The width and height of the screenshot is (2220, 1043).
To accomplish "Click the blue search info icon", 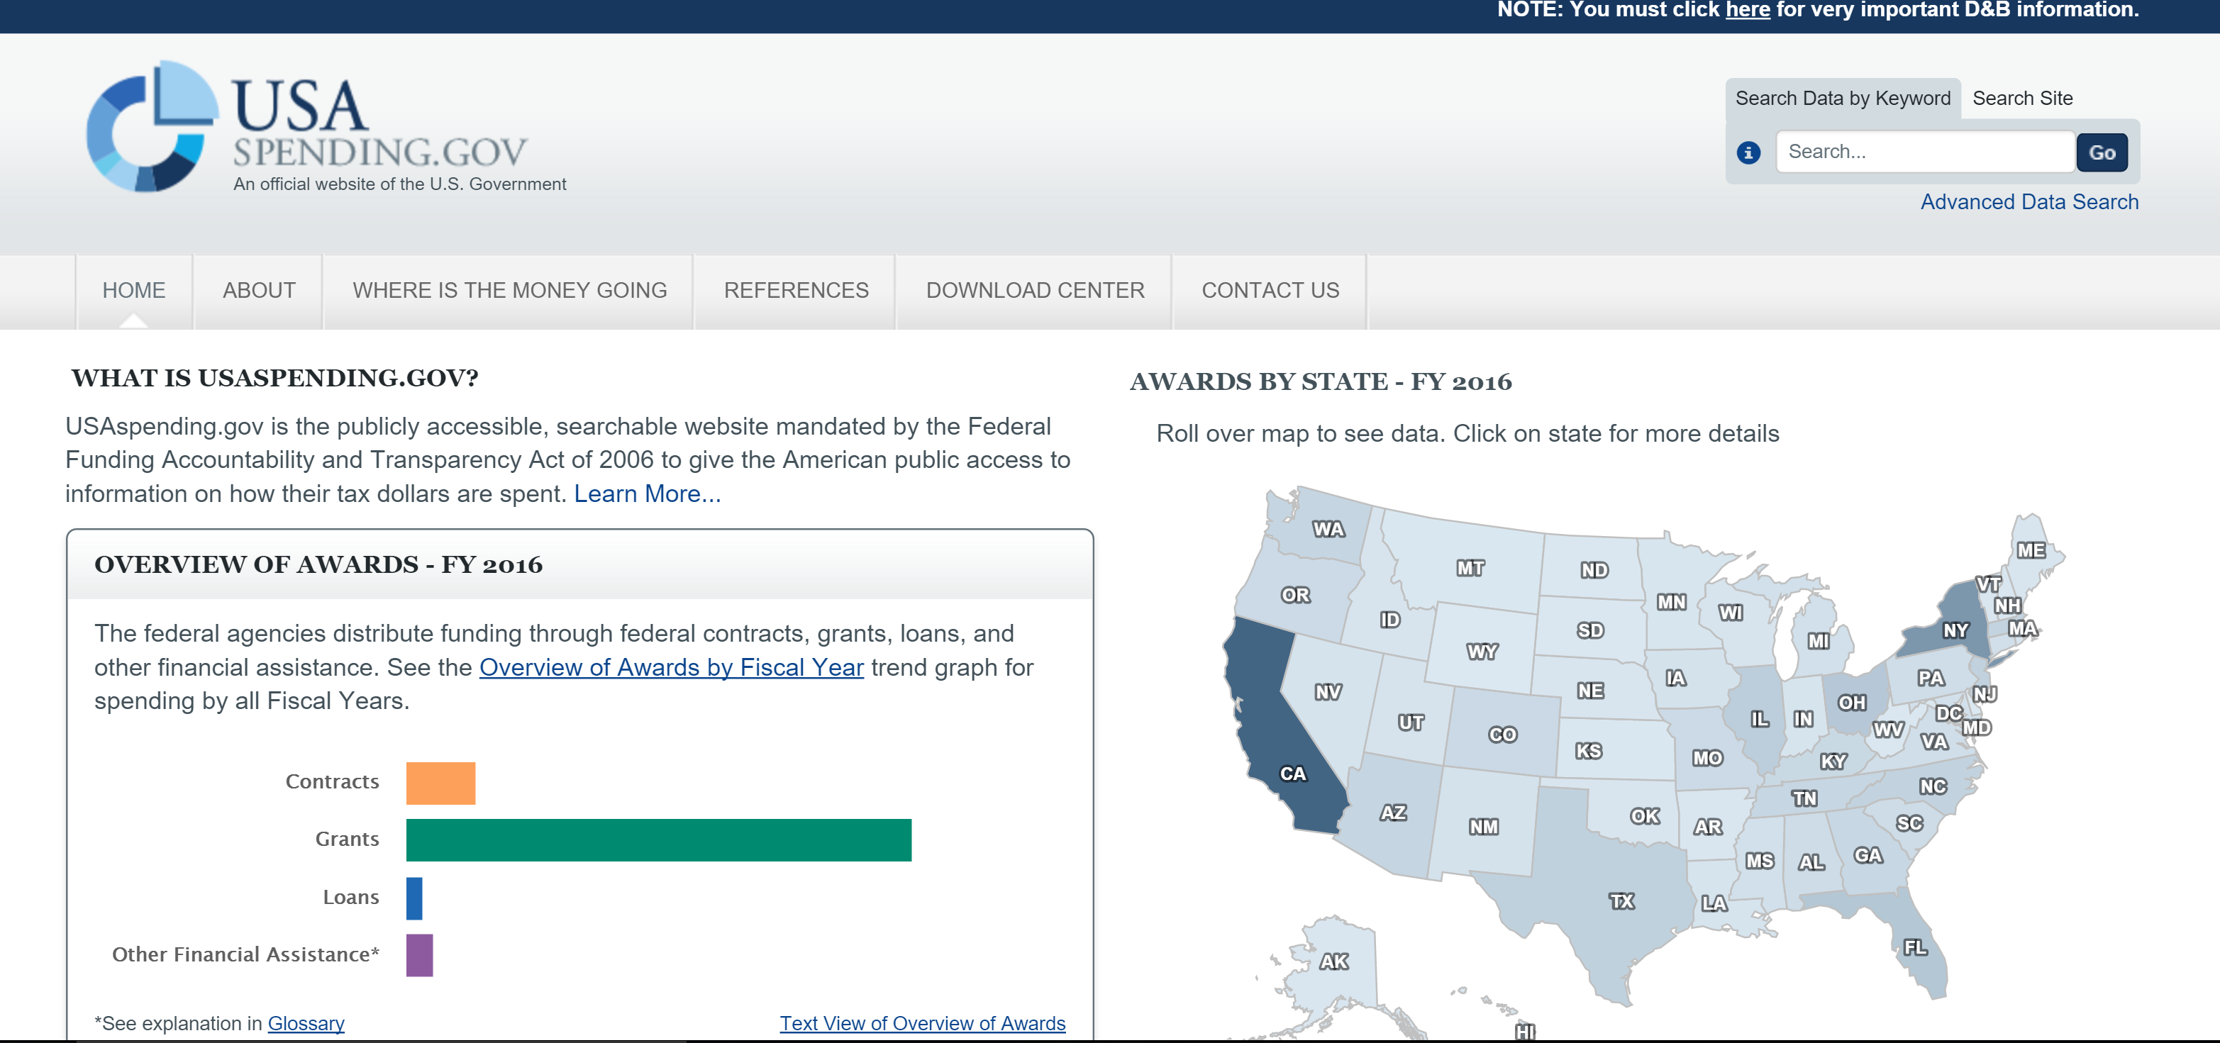I will [x=1748, y=152].
